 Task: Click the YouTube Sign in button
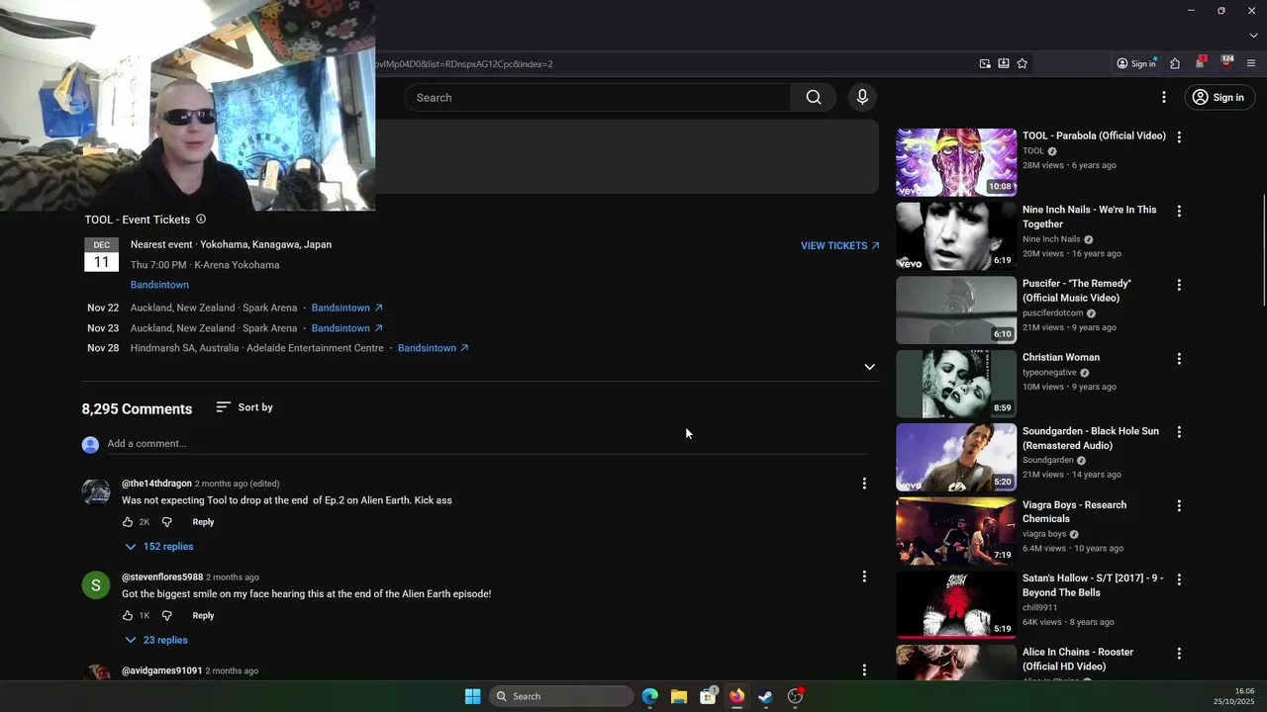[1218, 97]
